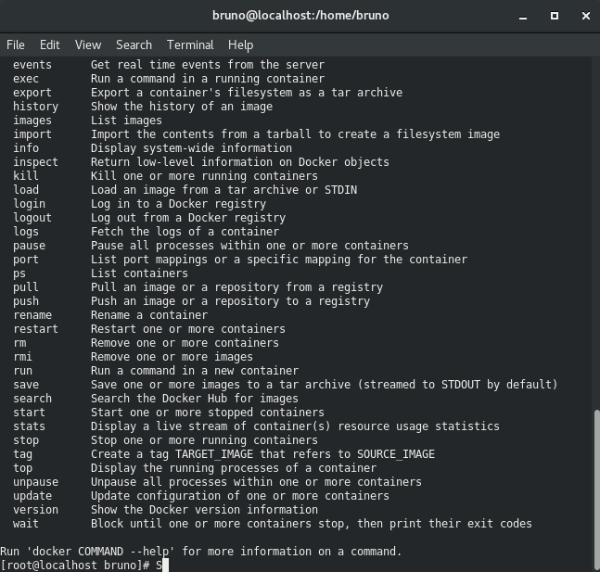Click the 'save' command name

(26, 385)
